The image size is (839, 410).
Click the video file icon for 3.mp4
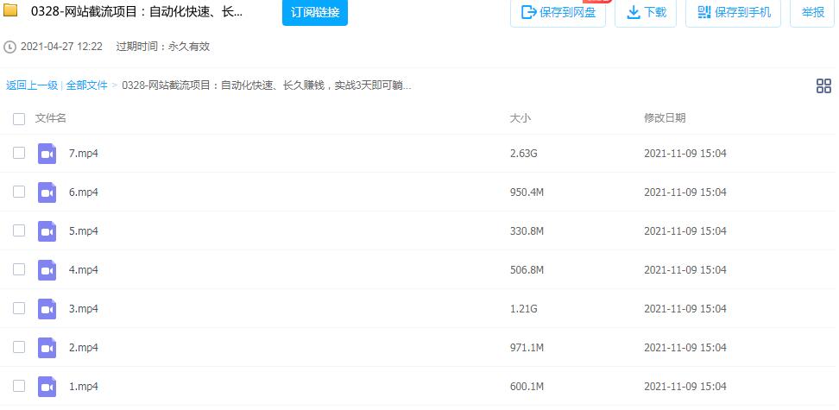(x=47, y=309)
